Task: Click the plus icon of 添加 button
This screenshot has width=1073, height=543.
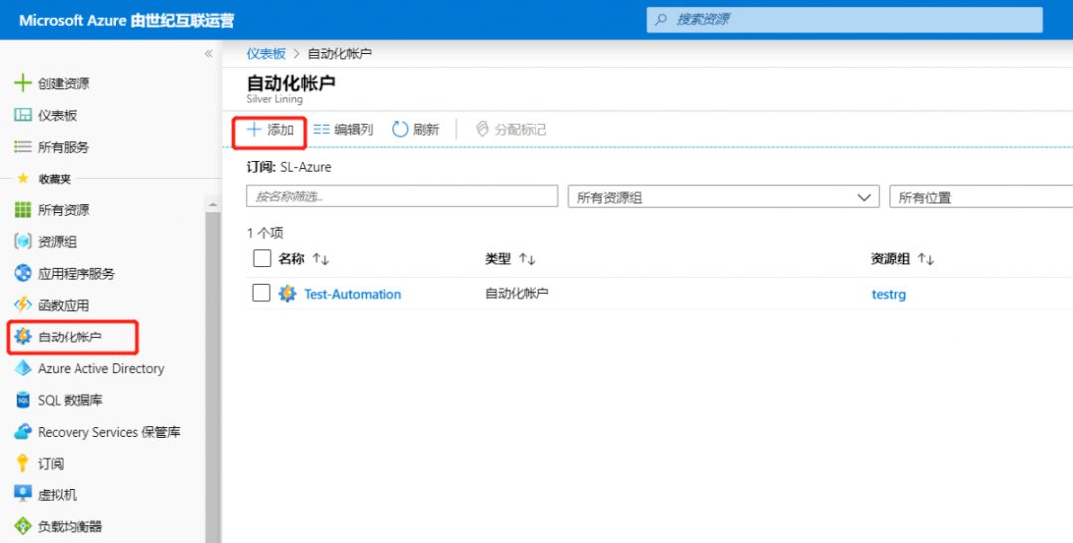Action: (x=254, y=129)
